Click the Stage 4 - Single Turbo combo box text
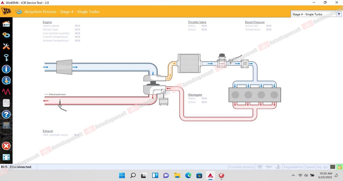The width and height of the screenshot is (343, 181). tap(307, 14)
